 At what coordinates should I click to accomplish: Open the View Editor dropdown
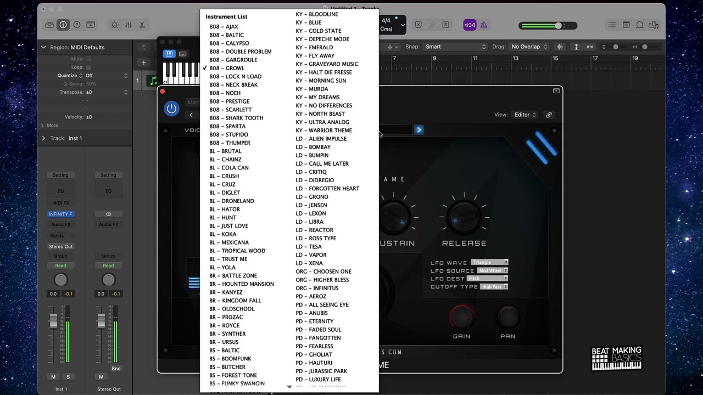pyautogui.click(x=525, y=115)
